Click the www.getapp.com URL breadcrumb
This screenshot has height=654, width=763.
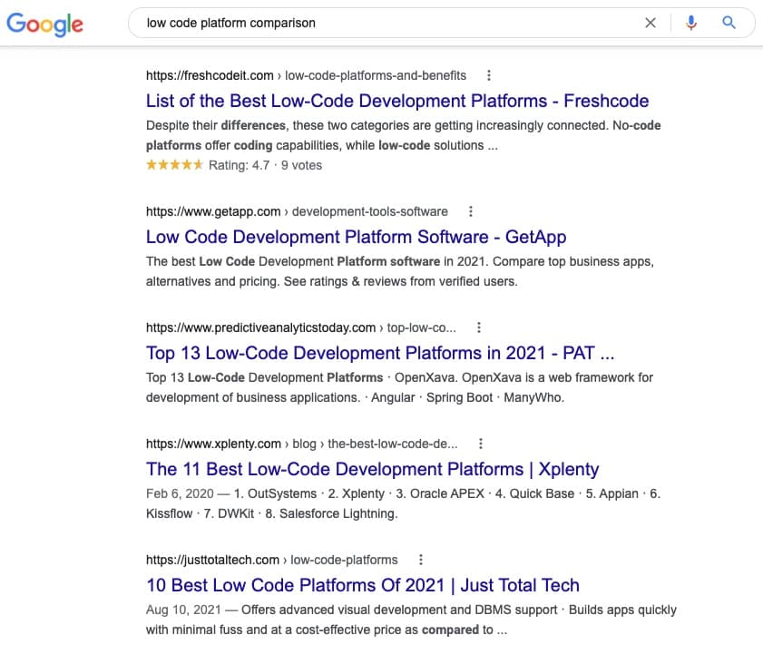coord(297,211)
